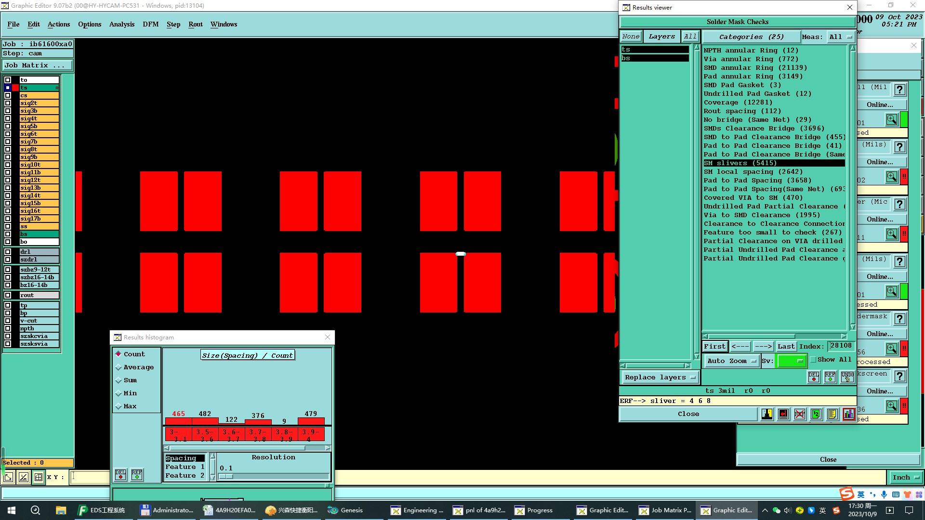The image size is (925, 520).
Task: Open the Replace layers dropdown
Action: pos(660,377)
